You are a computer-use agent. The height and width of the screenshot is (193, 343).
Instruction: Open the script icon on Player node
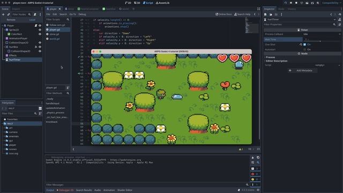click(36, 26)
